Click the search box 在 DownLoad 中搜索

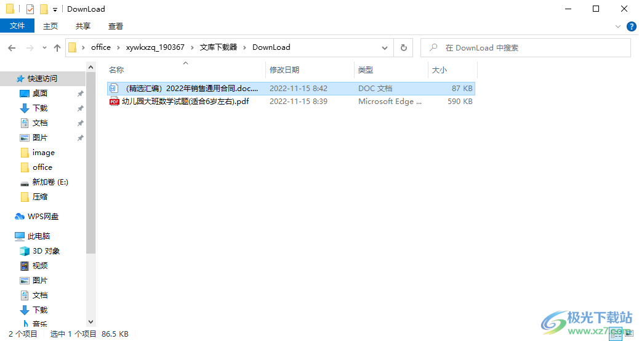[x=526, y=47]
